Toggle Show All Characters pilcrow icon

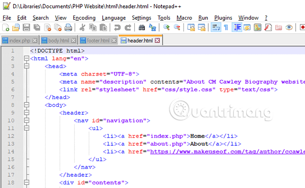click(226, 27)
